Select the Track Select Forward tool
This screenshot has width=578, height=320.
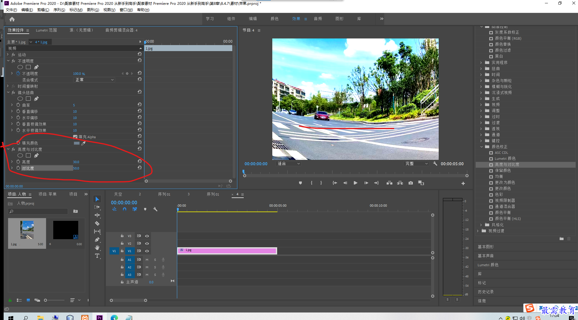click(97, 207)
